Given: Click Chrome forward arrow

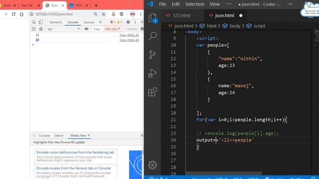Looking at the screenshot, I should point(5,14).
